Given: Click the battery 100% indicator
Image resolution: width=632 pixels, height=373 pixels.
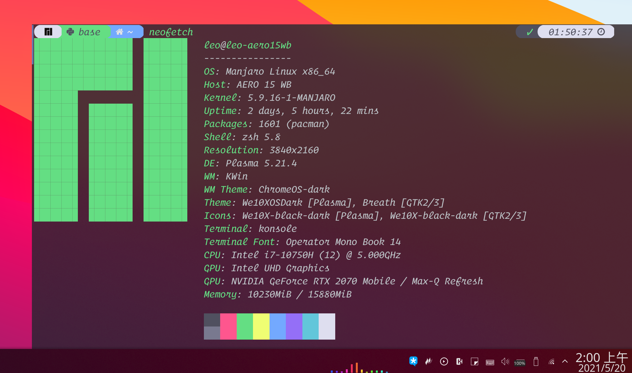Looking at the screenshot, I should tap(519, 363).
